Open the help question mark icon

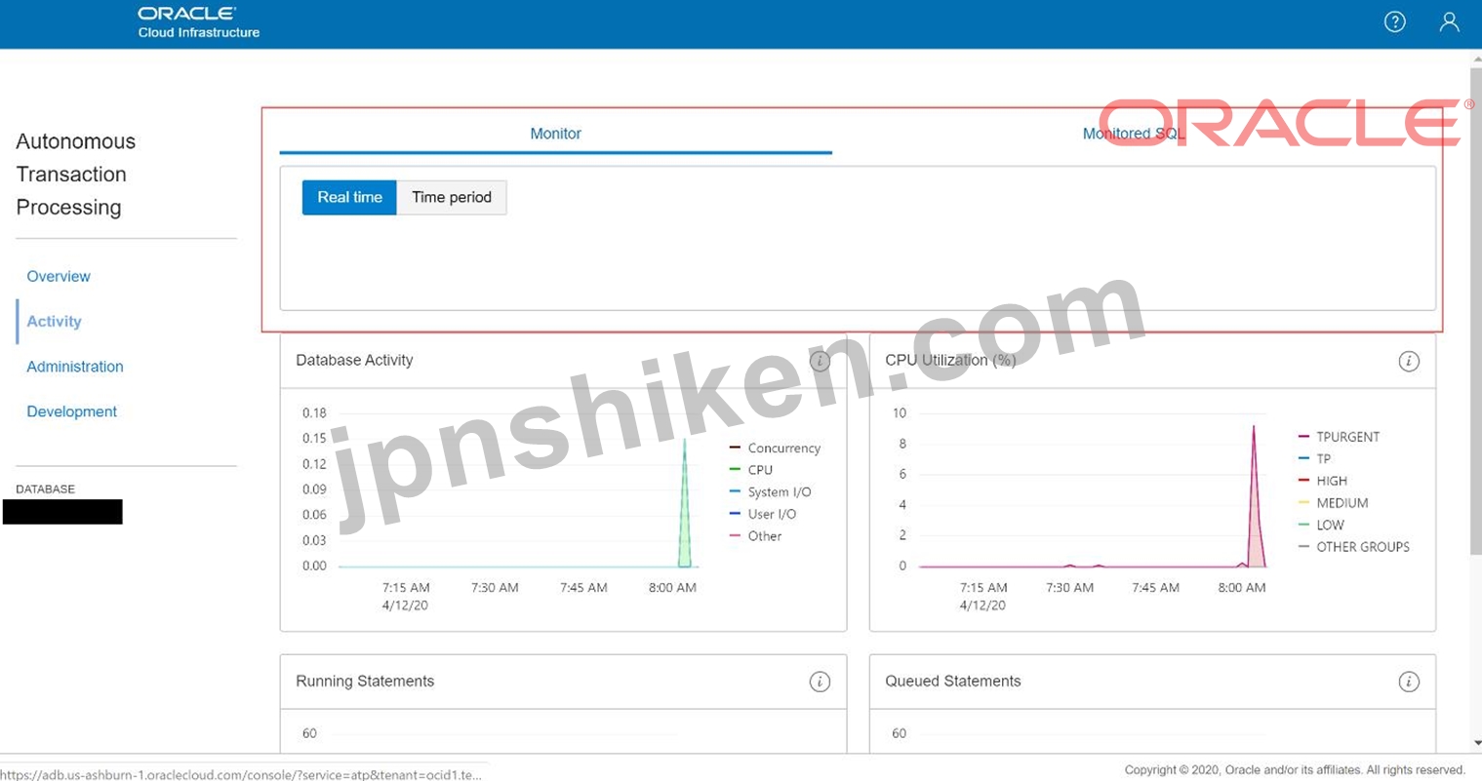tap(1395, 21)
